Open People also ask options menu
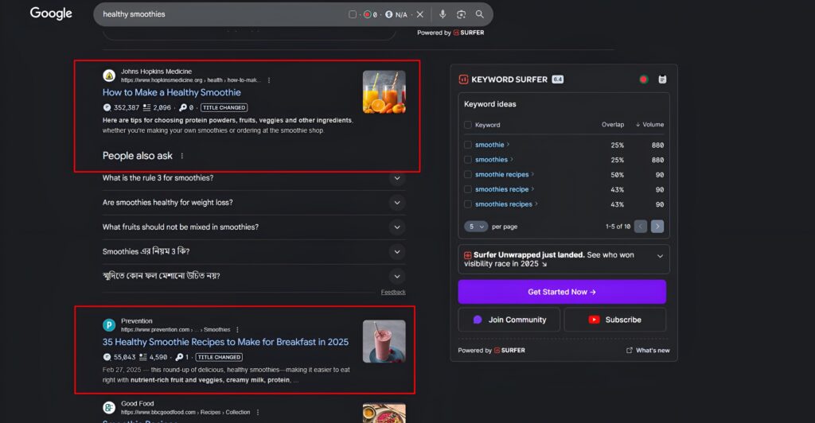This screenshot has height=423, width=815. (x=182, y=156)
